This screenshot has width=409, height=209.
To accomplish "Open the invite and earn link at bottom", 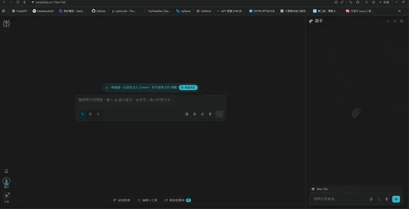I will (x=177, y=200).
